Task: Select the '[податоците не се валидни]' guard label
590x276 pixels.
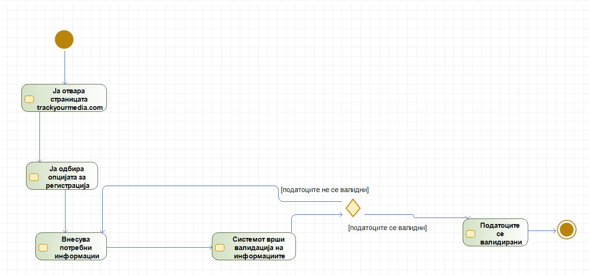Action: [325, 190]
